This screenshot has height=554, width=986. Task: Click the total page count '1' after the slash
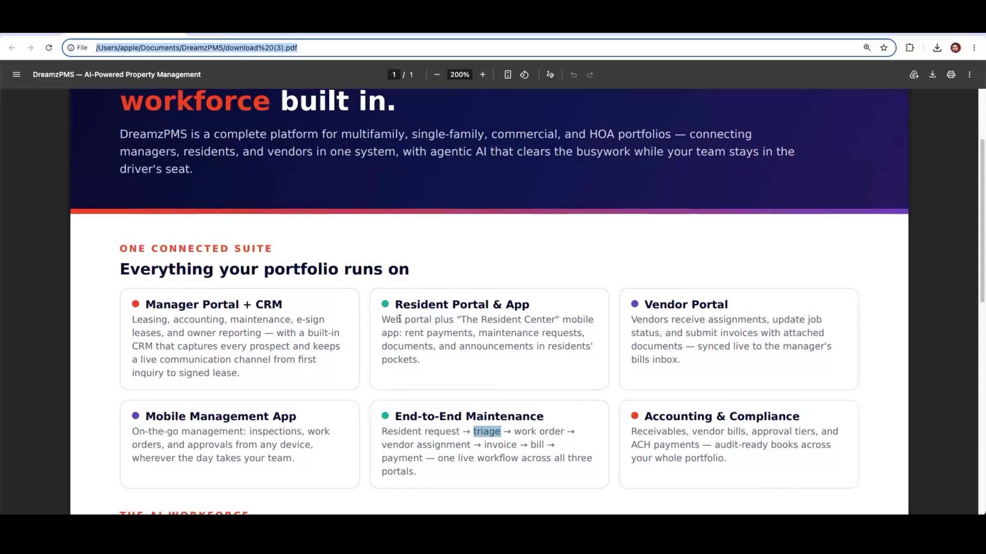click(x=411, y=74)
